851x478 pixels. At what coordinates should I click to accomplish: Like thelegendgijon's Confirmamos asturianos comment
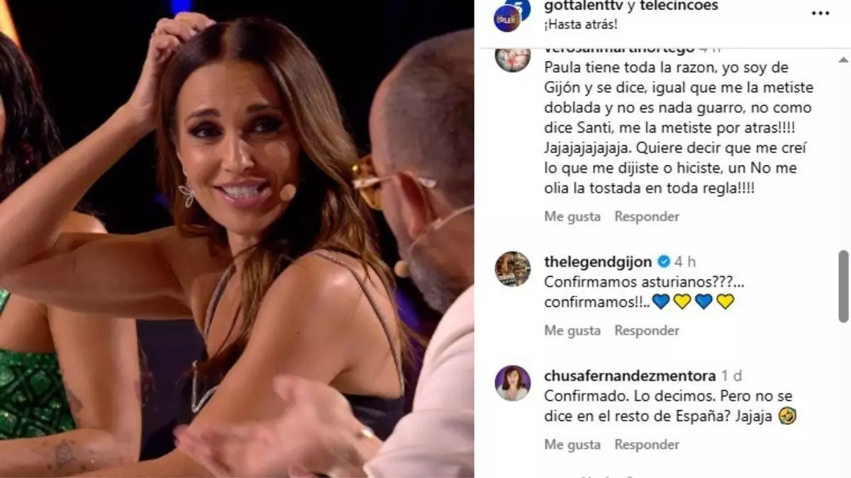pyautogui.click(x=572, y=331)
